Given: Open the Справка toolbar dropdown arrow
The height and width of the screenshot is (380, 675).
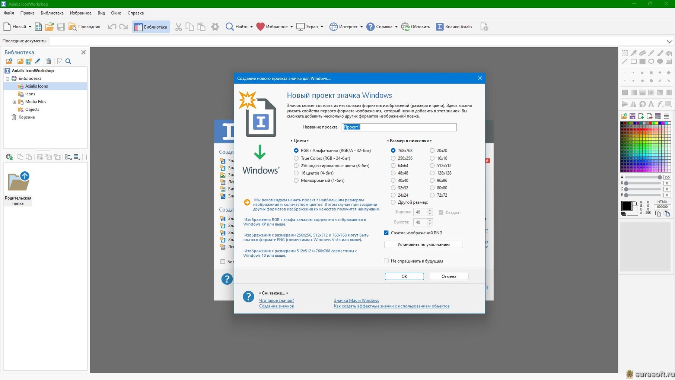Looking at the screenshot, I should (x=396, y=27).
